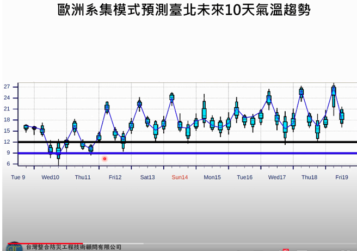Select the Wed17 date label
This screenshot has width=357, height=251.
coord(277,177)
